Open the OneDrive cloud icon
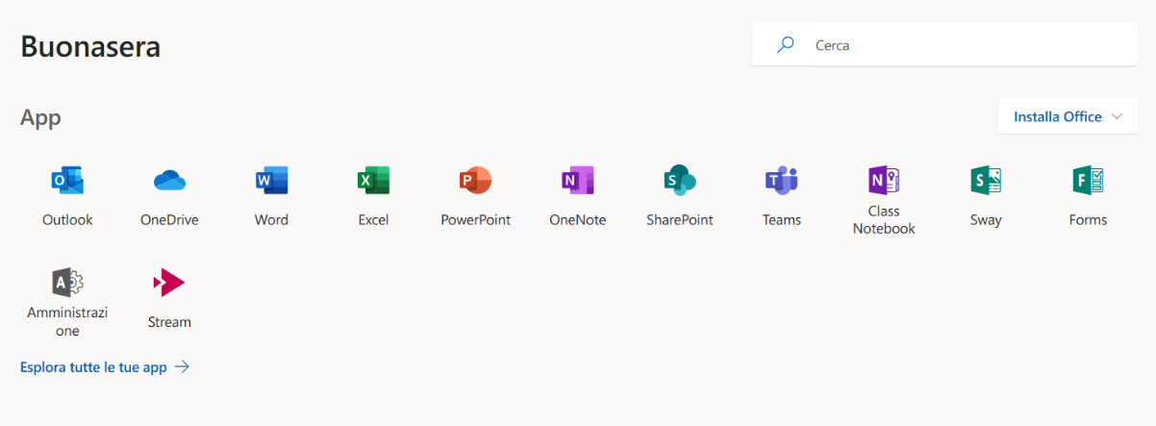This screenshot has width=1156, height=426. [x=169, y=180]
